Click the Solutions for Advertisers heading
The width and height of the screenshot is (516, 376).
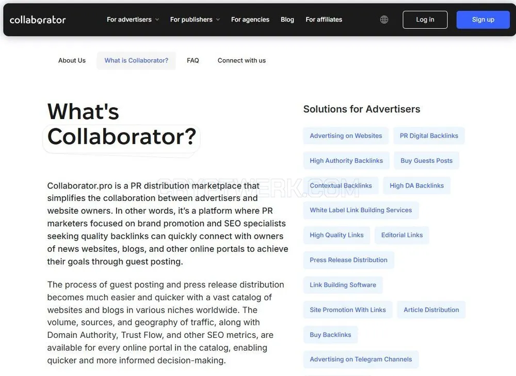coord(362,109)
